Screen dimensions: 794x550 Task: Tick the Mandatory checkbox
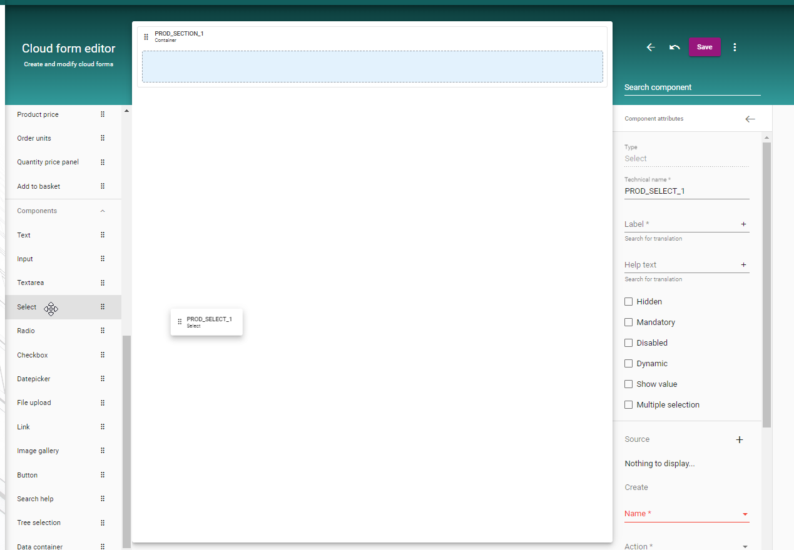[629, 322]
